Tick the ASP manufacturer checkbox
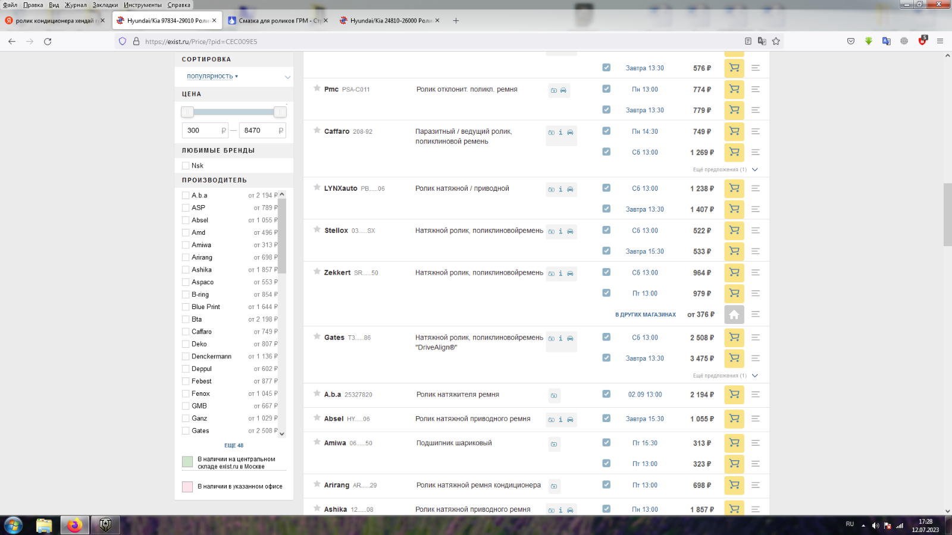This screenshot has height=535, width=952. pyautogui.click(x=186, y=208)
